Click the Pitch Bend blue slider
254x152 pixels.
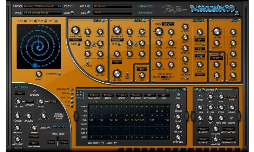(x=57, y=142)
